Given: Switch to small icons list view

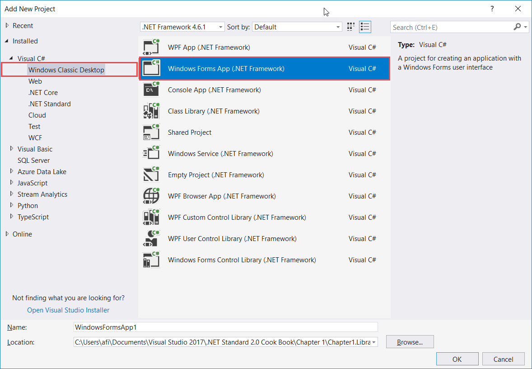Looking at the screenshot, I should 365,27.
